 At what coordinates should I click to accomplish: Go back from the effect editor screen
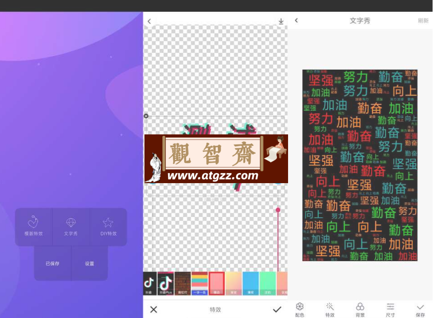pos(149,21)
